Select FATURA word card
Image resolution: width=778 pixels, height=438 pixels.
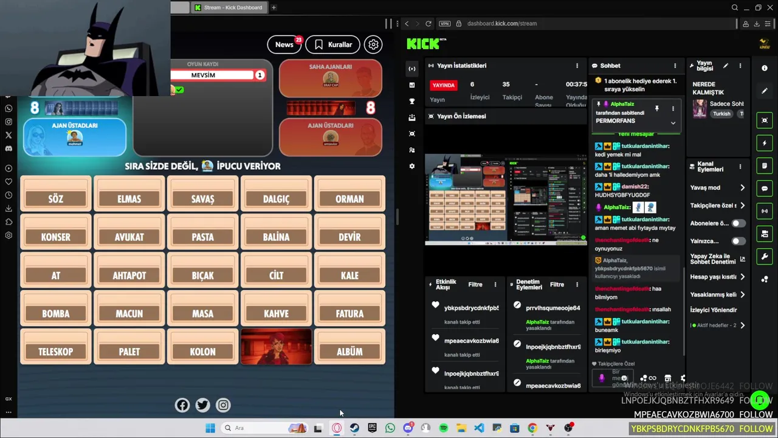coord(349,310)
